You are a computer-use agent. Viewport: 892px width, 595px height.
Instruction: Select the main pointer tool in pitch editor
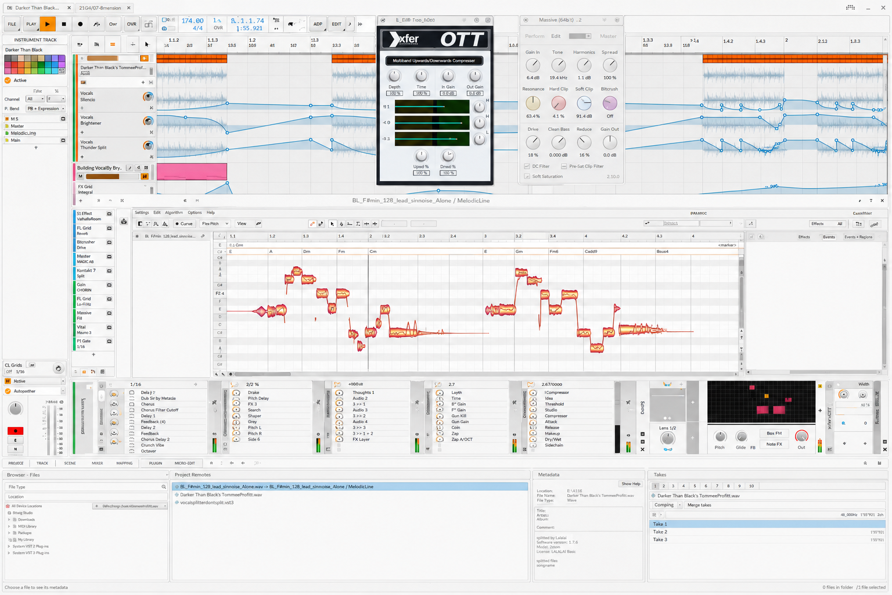pos(332,224)
